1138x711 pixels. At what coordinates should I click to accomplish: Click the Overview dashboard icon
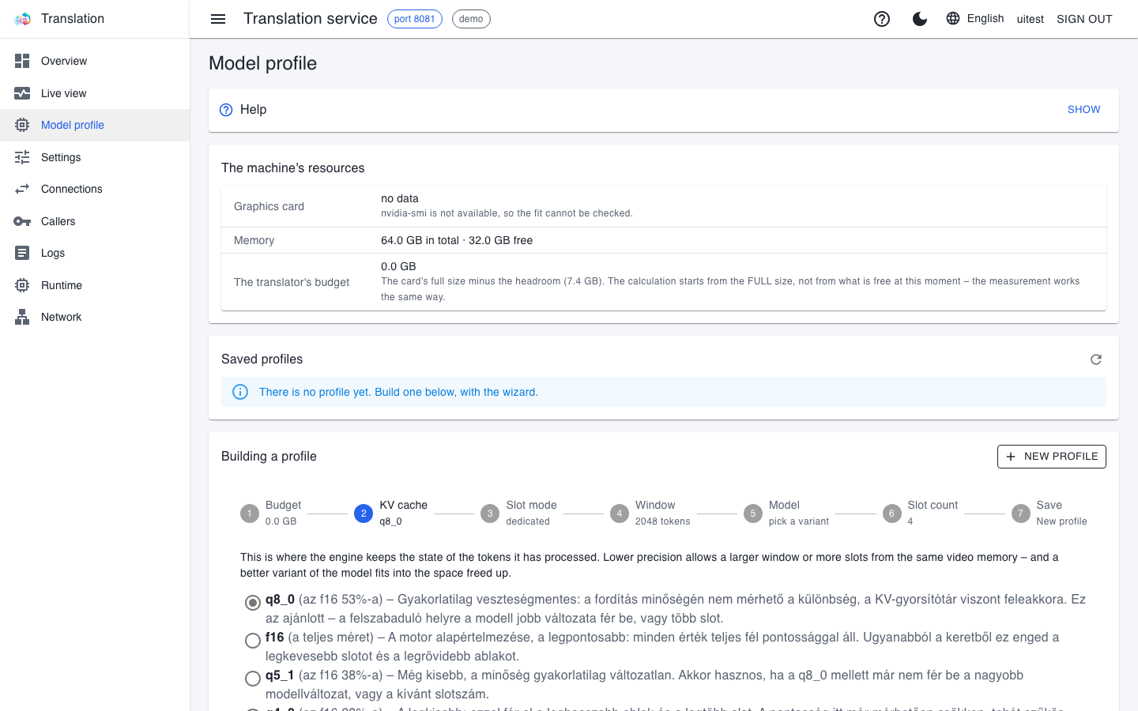tap(22, 61)
